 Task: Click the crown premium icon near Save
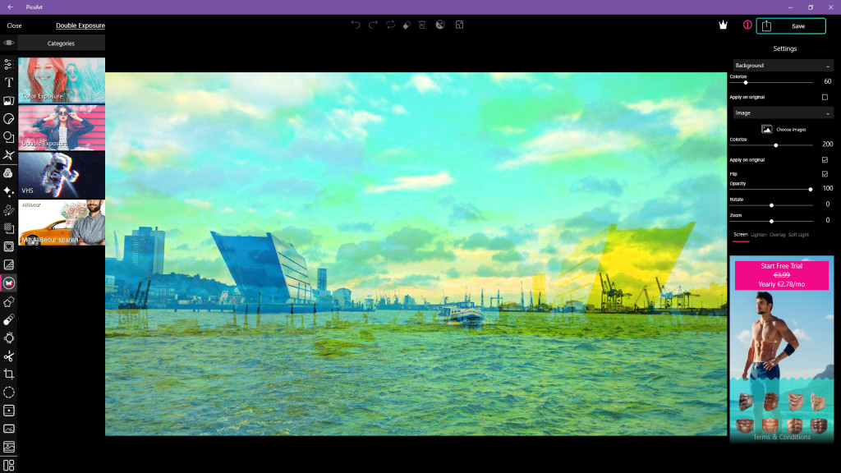point(722,25)
